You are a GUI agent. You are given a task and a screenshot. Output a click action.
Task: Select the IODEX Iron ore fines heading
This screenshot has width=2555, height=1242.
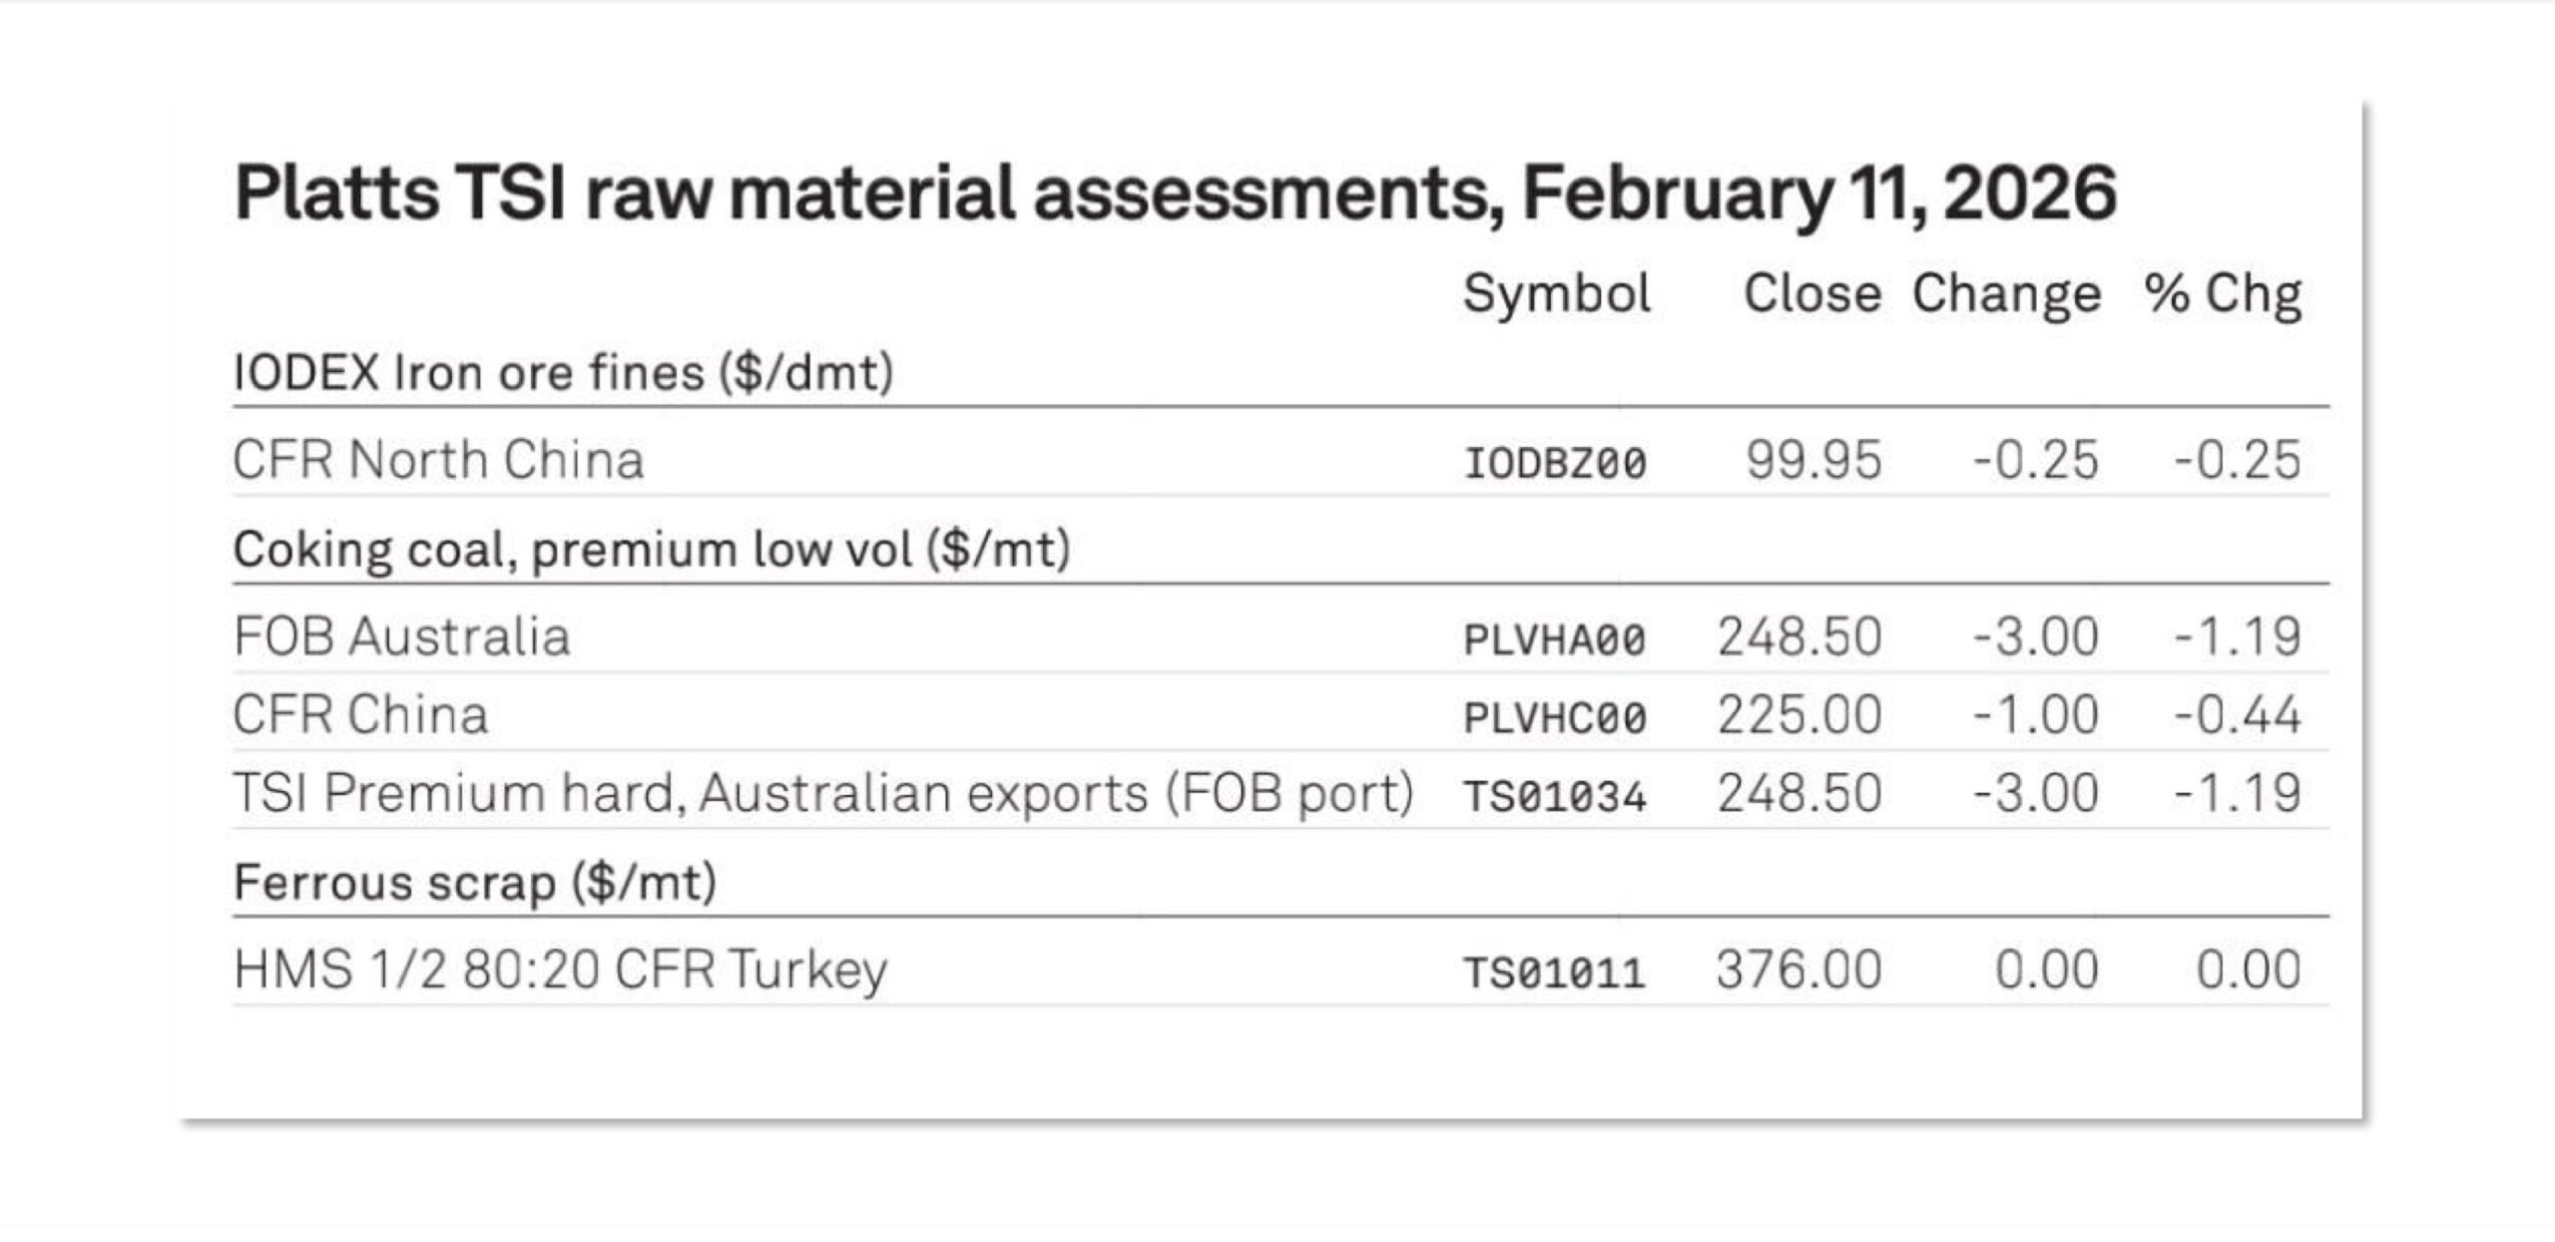coord(563,373)
